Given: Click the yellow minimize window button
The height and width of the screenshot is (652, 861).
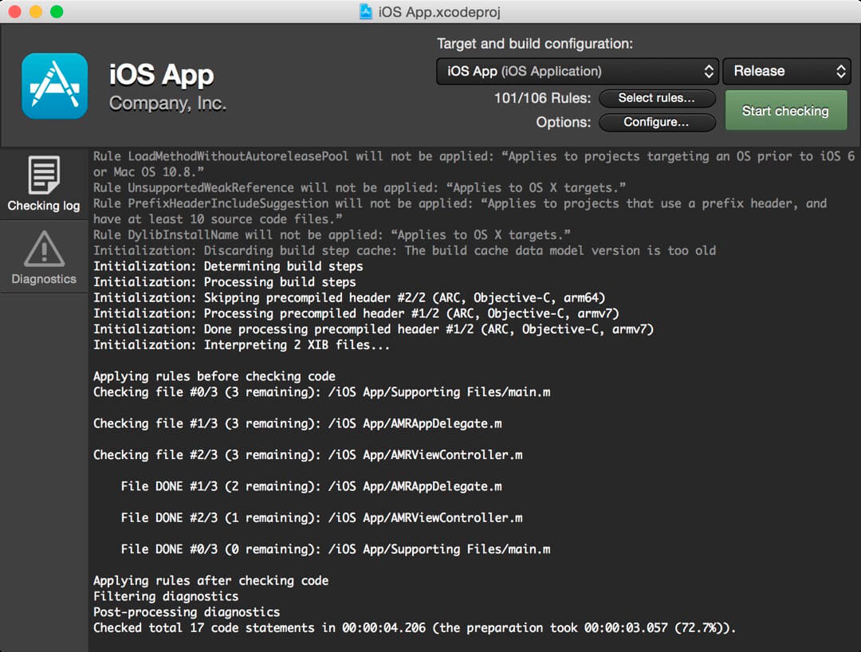Looking at the screenshot, I should pyautogui.click(x=36, y=11).
